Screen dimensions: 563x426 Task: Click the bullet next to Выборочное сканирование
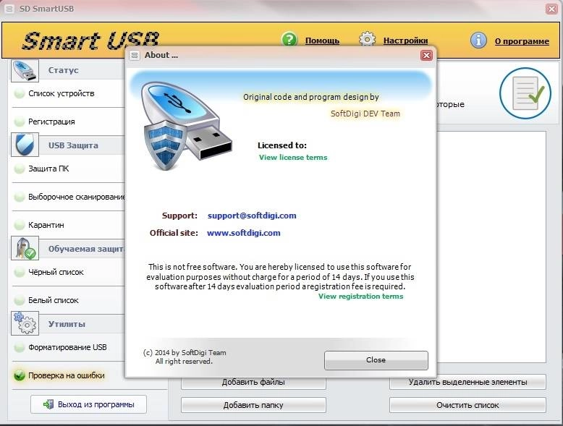click(19, 197)
